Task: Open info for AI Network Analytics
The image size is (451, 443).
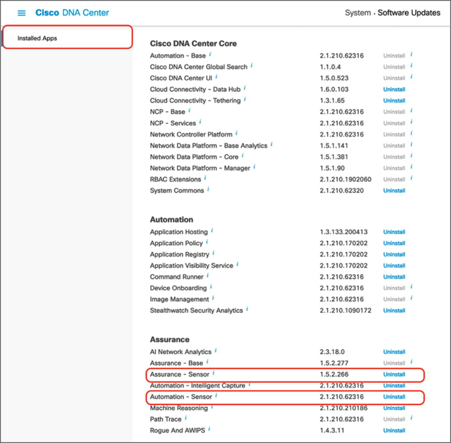Action: 216,351
